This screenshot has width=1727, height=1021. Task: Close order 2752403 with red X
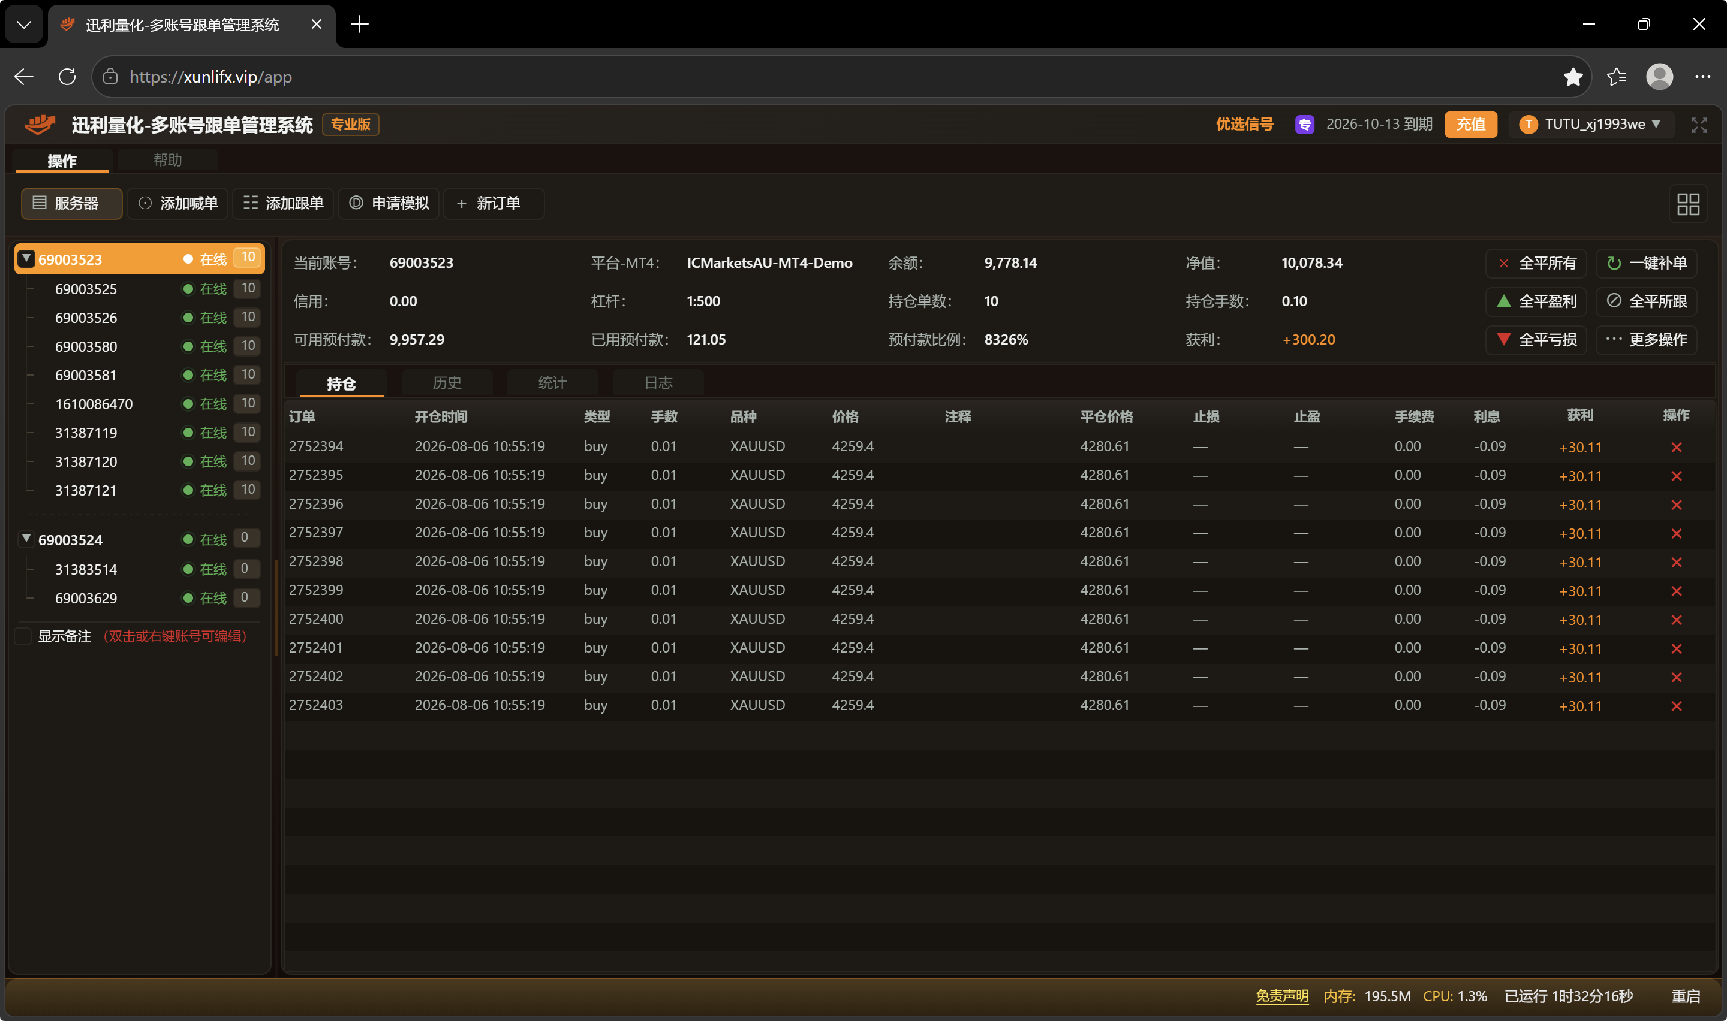(1676, 706)
